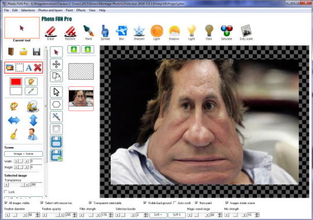
Task: Delete layer with red X icon
Action: [38, 68]
